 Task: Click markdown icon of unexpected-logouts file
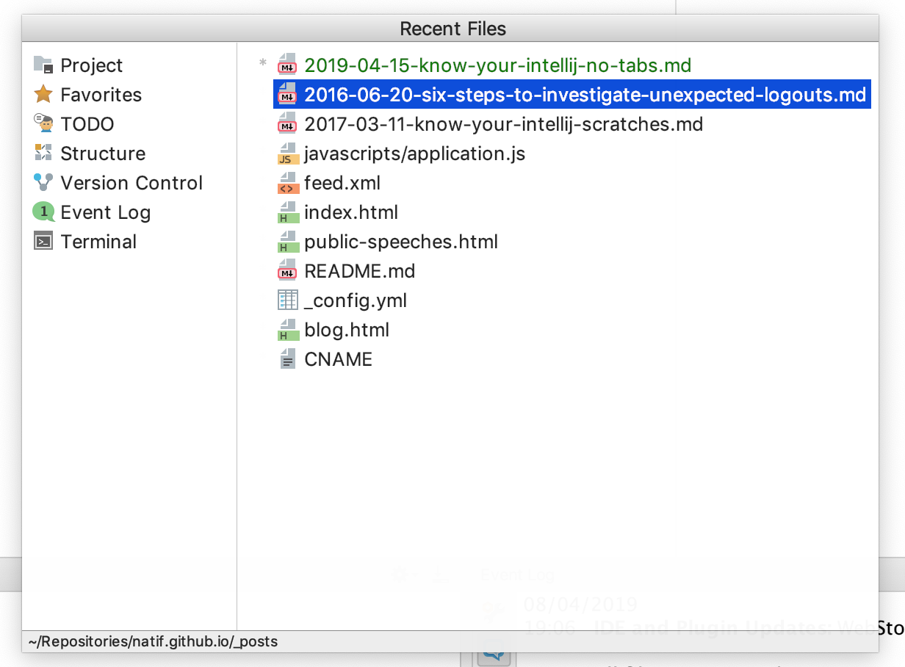(287, 95)
